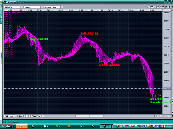Click the WMA (144) legend label
173x129 pixels.
[x=9, y=57]
